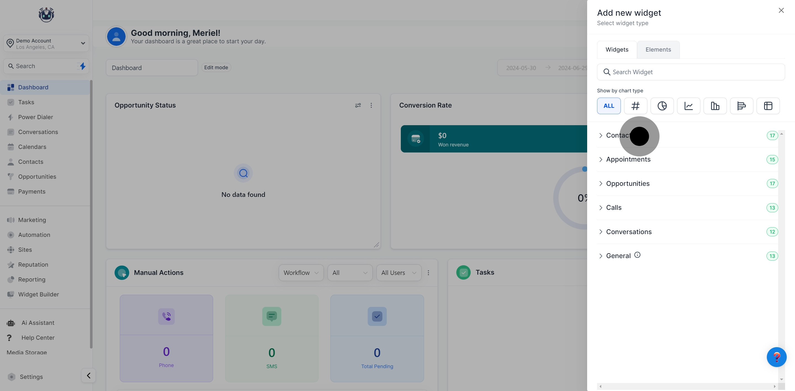Image resolution: width=795 pixels, height=391 pixels.
Task: Collapse the left sidebar with arrow button
Action: pos(89,375)
